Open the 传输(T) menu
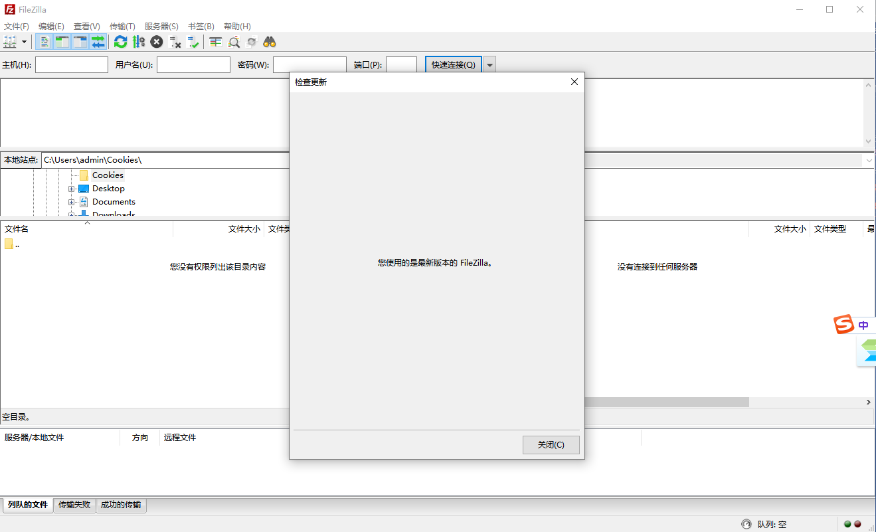Image resolution: width=876 pixels, height=532 pixels. [x=122, y=26]
